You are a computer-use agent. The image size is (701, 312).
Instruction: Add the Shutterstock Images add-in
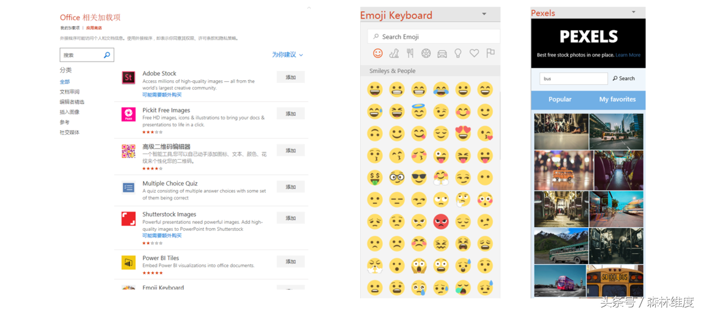(x=291, y=218)
